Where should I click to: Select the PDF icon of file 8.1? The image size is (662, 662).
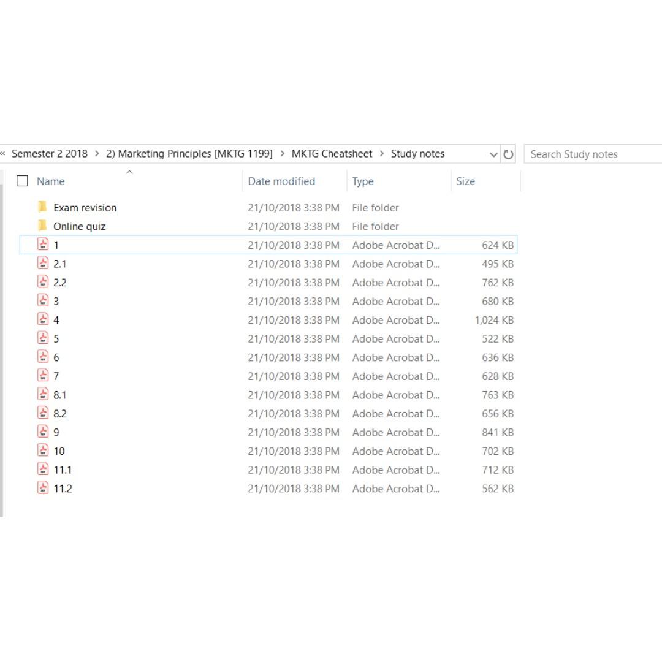(43, 395)
